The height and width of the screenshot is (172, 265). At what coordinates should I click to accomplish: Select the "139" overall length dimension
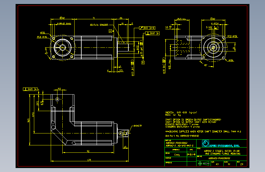(x=89, y=160)
